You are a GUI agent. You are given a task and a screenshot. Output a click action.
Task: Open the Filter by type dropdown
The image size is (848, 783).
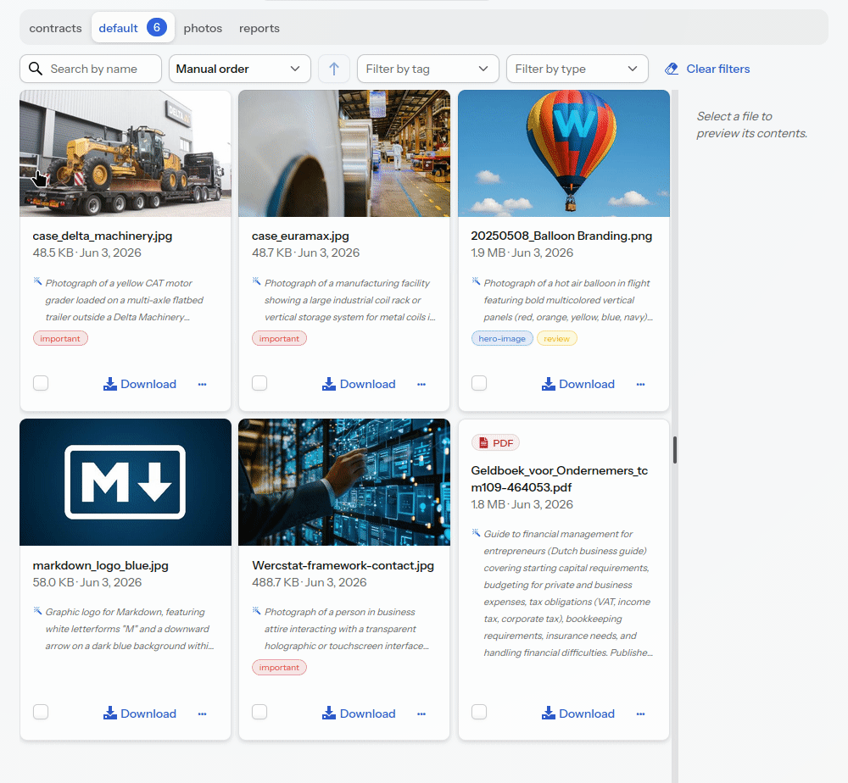pos(577,69)
